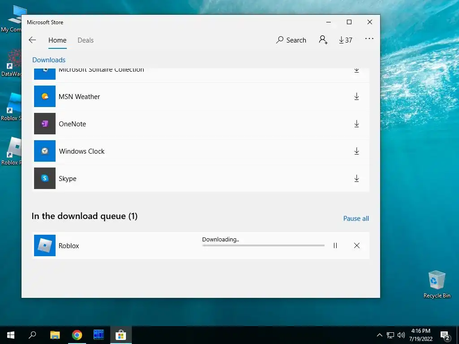The width and height of the screenshot is (459, 344).
Task: Select the MSN Weather row label
Action: click(79, 97)
